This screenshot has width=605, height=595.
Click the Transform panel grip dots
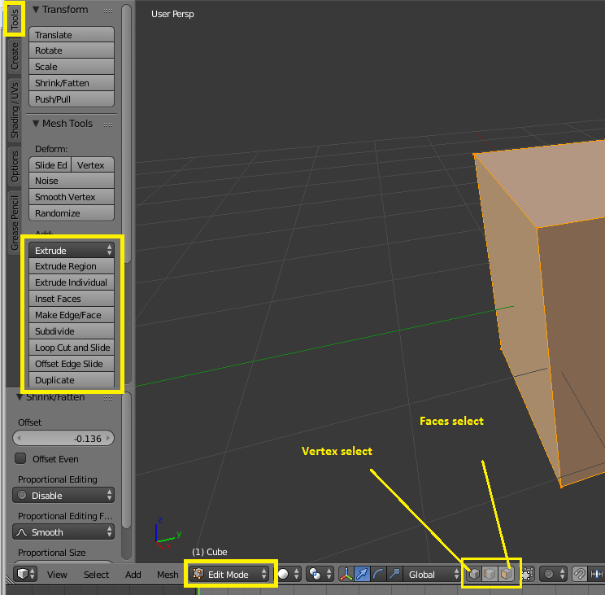click(108, 11)
